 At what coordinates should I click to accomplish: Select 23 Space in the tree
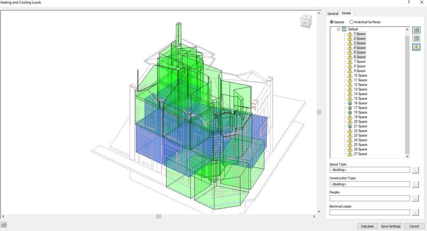pyautogui.click(x=360, y=136)
